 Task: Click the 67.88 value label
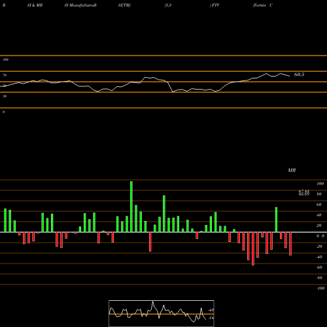(x=304, y=192)
